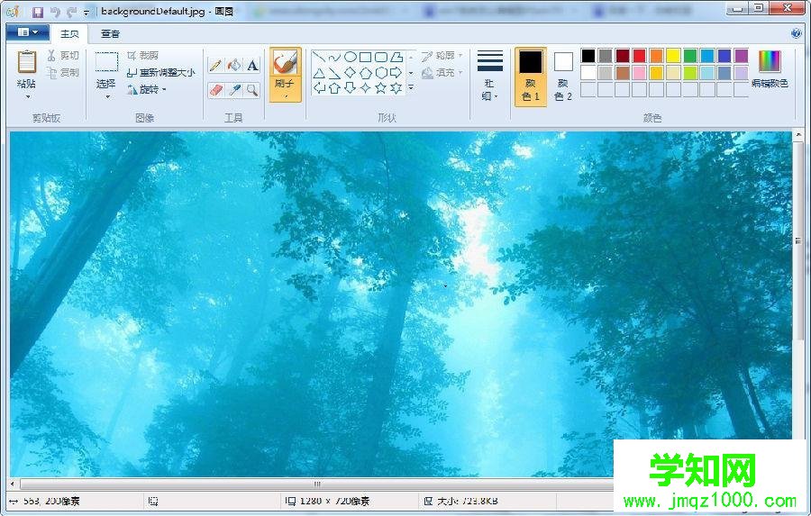Screen dimensions: 811x516
Task: Choose the Down arrow shape
Action: 351,88
